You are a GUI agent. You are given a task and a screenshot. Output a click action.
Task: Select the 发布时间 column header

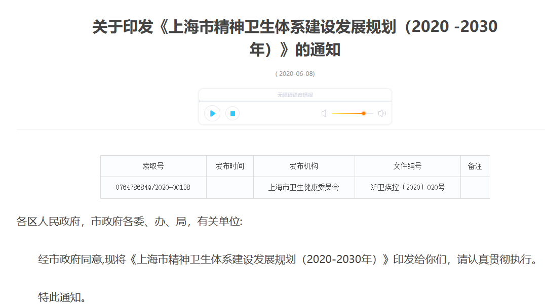[230, 166]
